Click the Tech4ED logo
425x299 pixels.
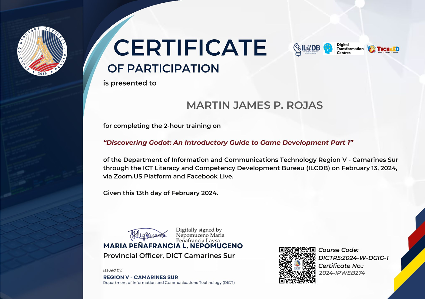383,49
